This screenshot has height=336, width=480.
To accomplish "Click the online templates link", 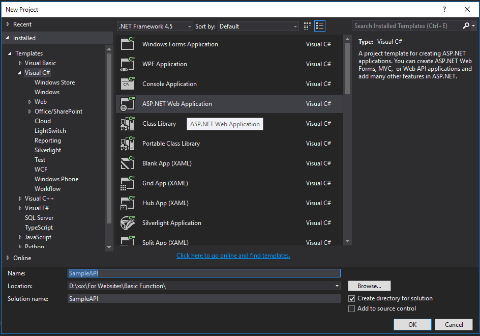I will (233, 255).
